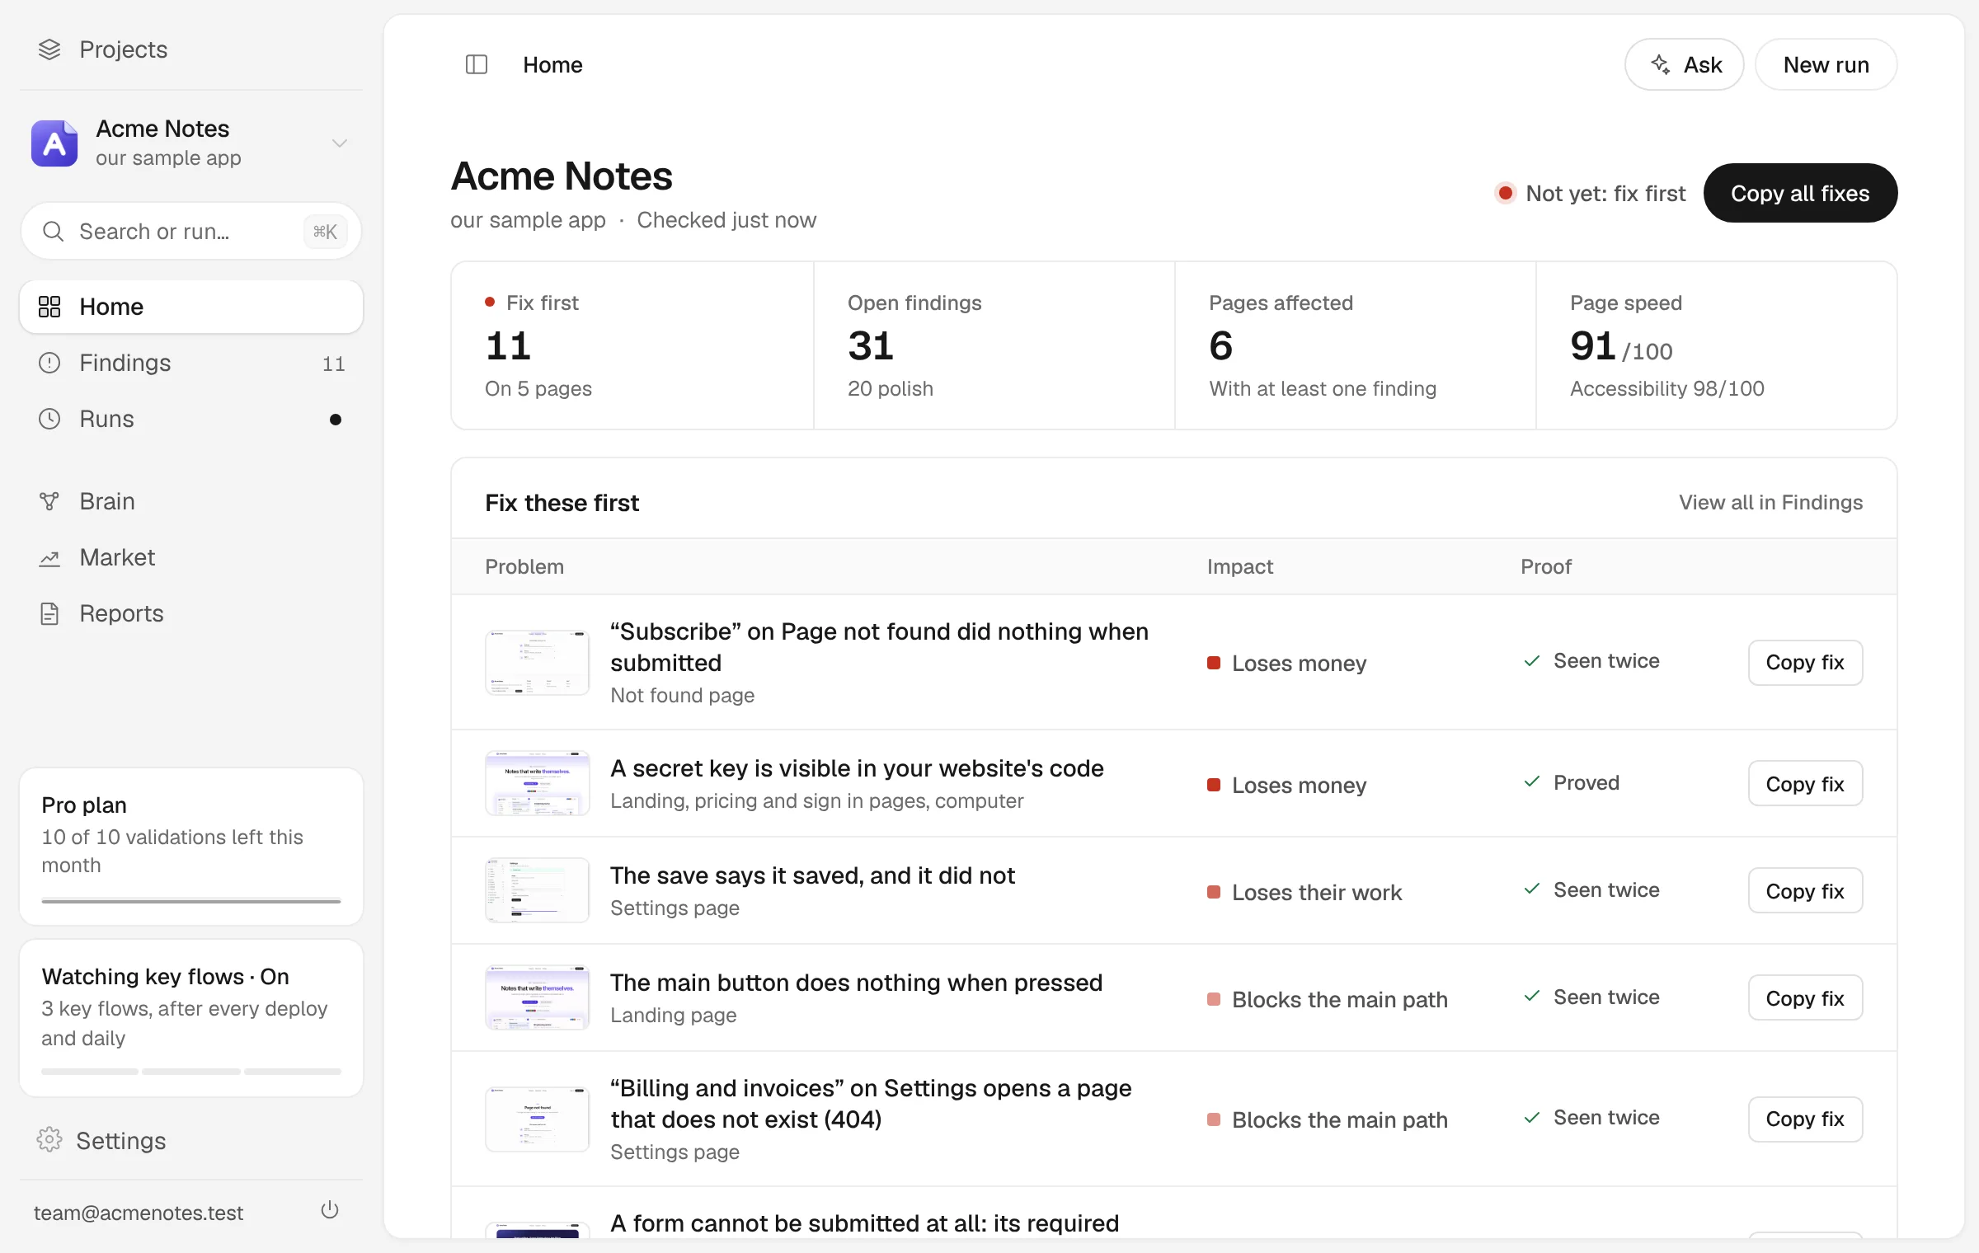1979x1253 pixels.
Task: Click the Page speed stat card
Action: point(1717,345)
